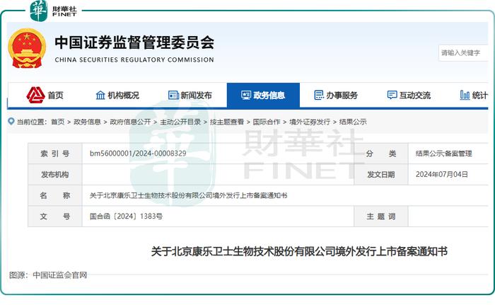Click the 分类 label cell
This screenshot has height=305, width=495.
coord(381,154)
